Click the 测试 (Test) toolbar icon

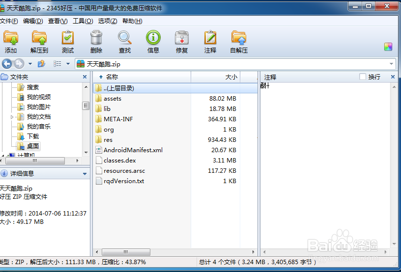click(68, 42)
